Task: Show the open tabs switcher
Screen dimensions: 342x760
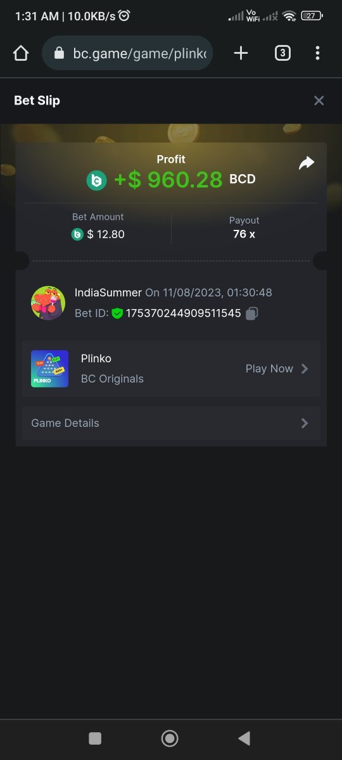Action: click(x=282, y=53)
